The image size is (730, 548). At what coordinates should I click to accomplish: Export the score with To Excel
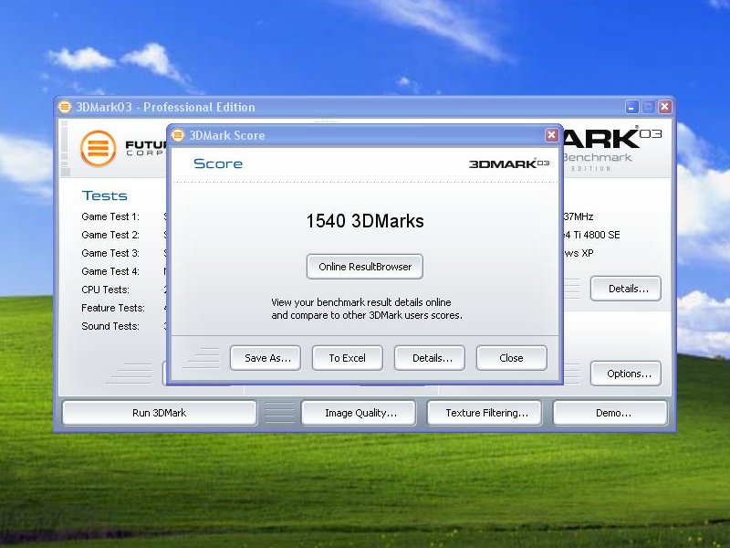pos(348,358)
